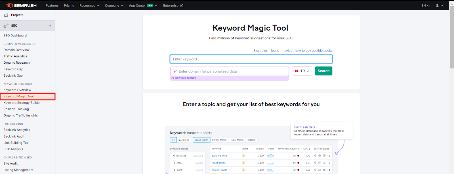The height and width of the screenshot is (174, 454).
Task: Open Listing Management in sidebar
Action: [18, 170]
